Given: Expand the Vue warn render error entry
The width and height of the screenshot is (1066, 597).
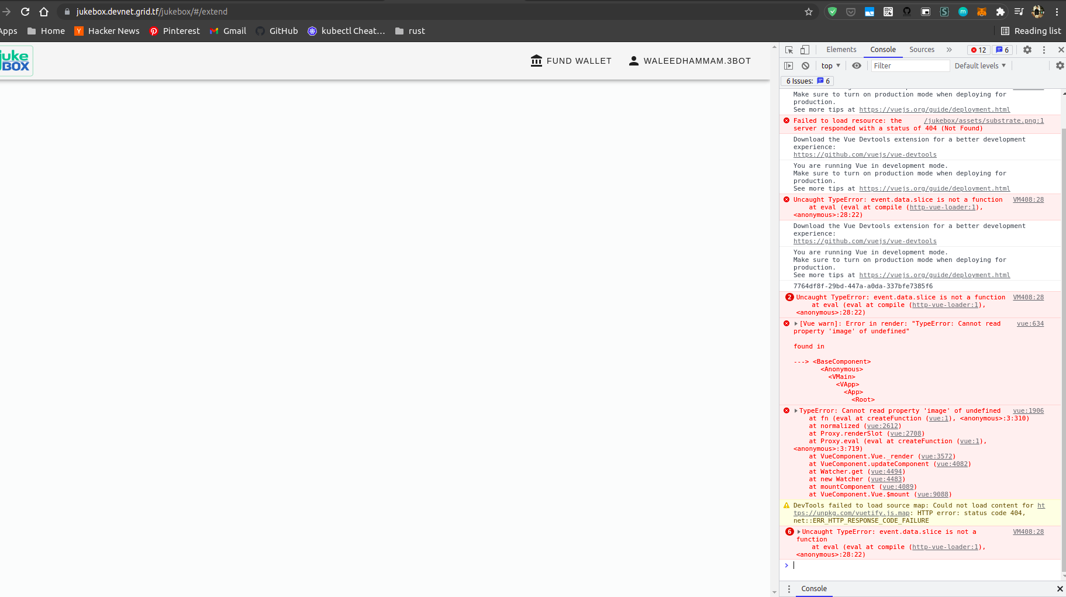Looking at the screenshot, I should (796, 324).
